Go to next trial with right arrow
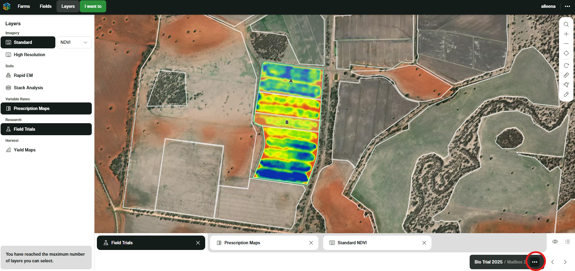The image size is (575, 271). coord(565,262)
